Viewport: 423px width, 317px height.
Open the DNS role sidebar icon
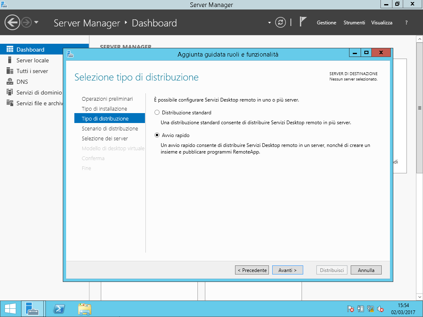10,82
